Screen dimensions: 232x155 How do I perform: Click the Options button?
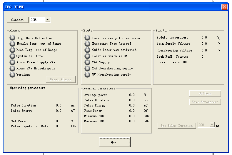[205, 94]
